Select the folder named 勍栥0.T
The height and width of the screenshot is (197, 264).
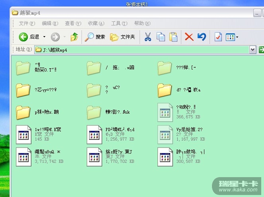click(x=23, y=68)
